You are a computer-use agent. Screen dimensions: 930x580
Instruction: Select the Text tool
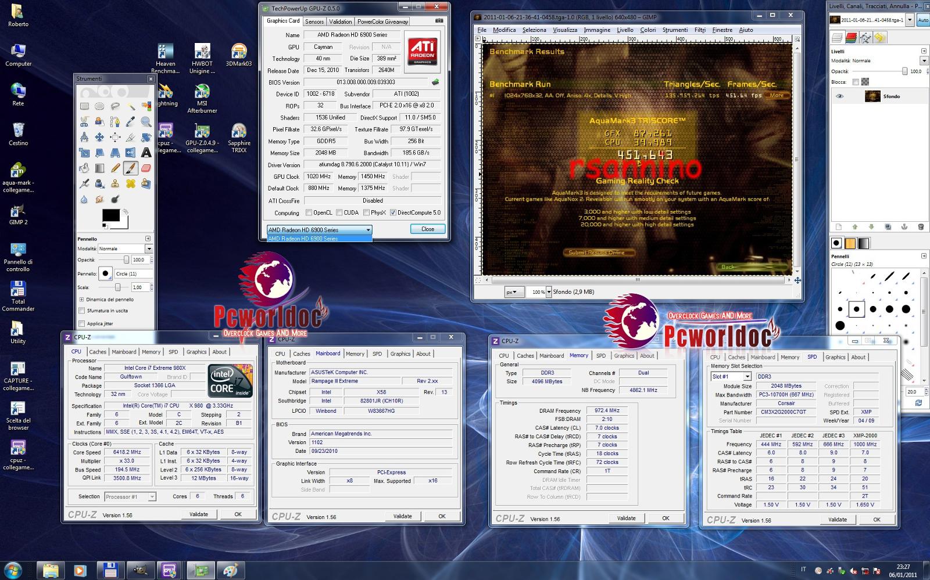(146, 153)
